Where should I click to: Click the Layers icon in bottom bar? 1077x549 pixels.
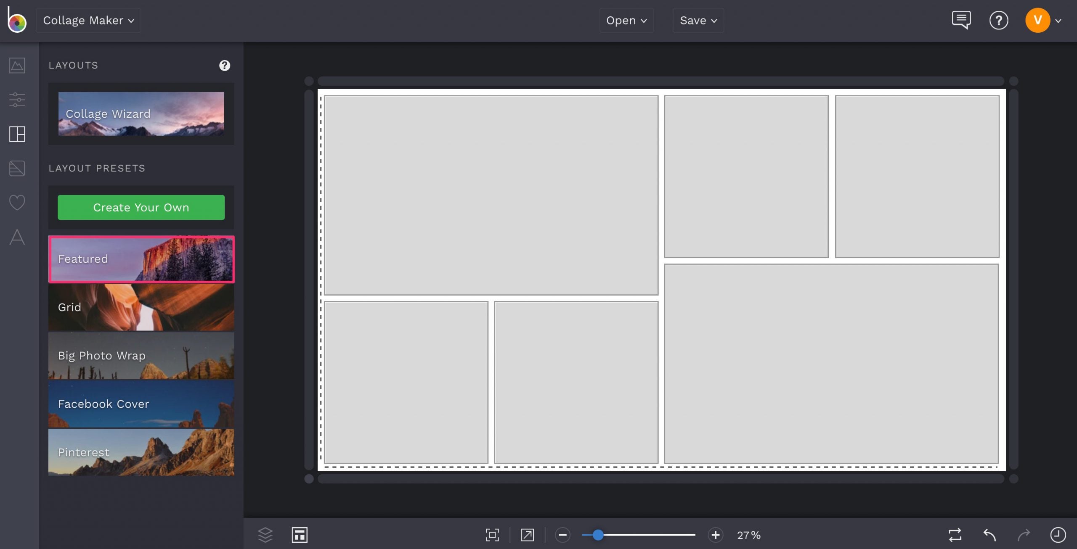click(265, 535)
